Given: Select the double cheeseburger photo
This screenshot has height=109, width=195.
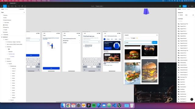Looking at the screenshot, I should point(149,71).
